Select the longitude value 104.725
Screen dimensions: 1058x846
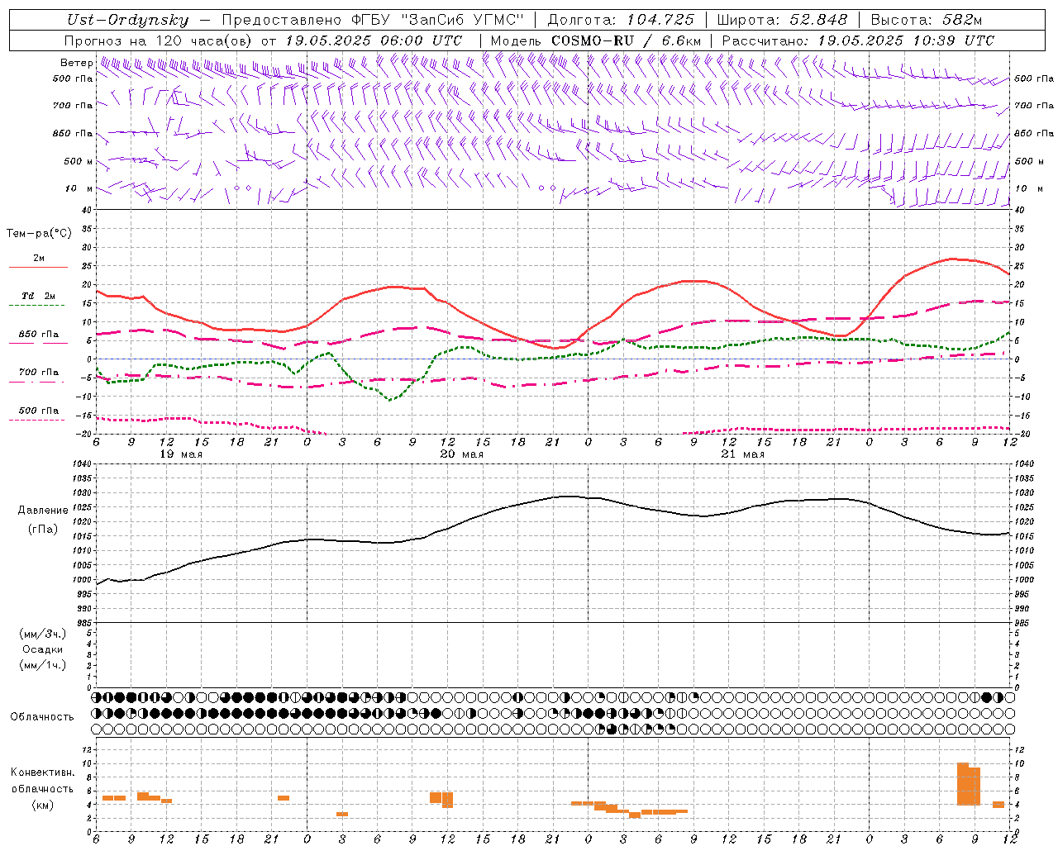point(660,20)
